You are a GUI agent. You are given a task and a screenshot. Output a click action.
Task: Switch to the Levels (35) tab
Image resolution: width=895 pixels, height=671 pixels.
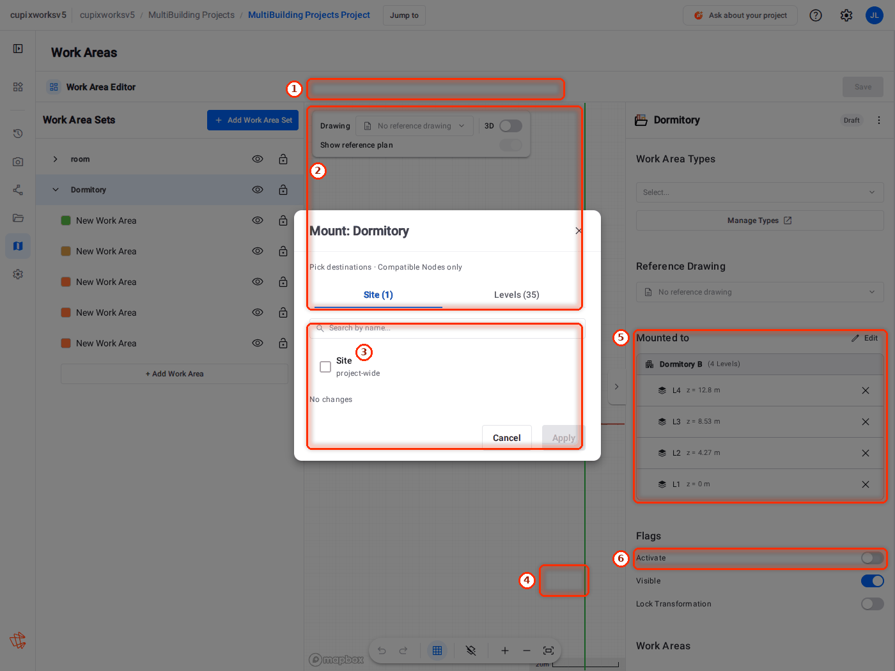point(517,295)
